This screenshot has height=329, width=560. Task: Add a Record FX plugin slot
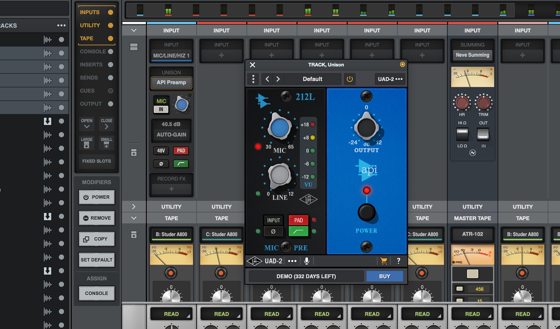click(x=171, y=189)
